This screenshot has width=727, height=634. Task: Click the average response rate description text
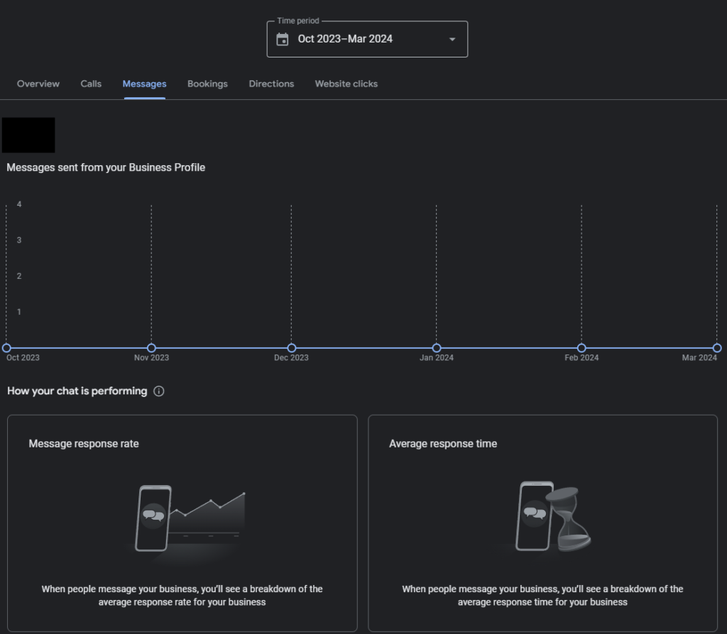coord(182,596)
